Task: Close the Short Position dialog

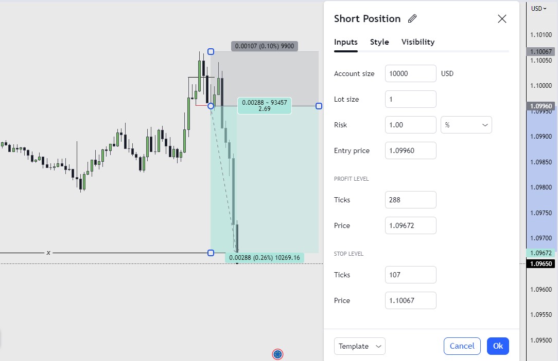Action: (502, 19)
